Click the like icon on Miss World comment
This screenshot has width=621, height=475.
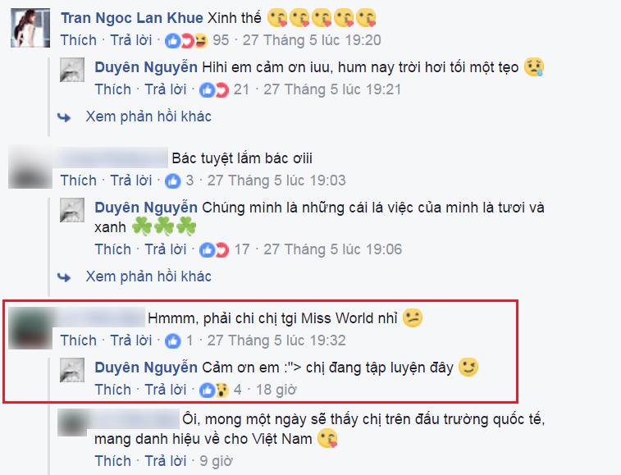(x=172, y=341)
